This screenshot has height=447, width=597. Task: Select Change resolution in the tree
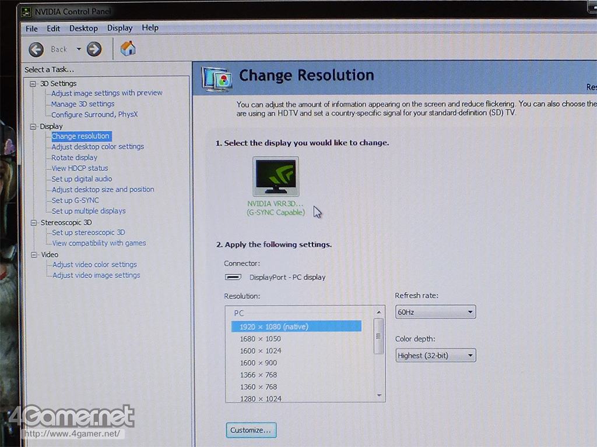80,136
